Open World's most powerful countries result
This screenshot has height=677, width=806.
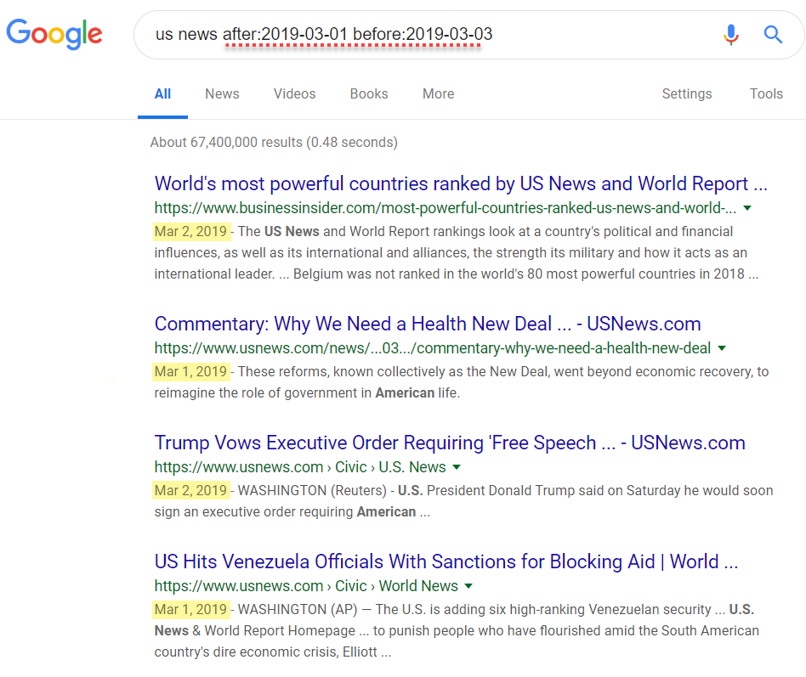pyautogui.click(x=461, y=183)
